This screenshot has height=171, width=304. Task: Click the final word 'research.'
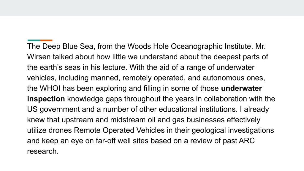tap(43, 151)
